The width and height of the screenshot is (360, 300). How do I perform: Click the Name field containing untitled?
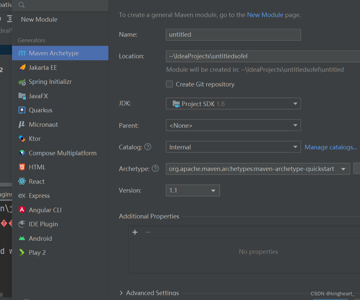point(233,35)
